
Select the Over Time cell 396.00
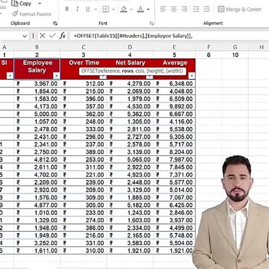[84, 99]
